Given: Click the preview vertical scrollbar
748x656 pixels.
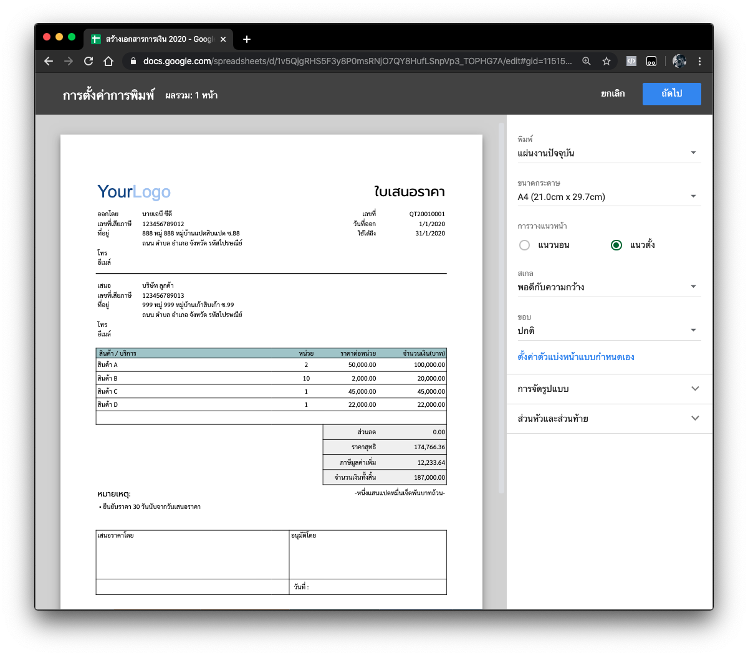Looking at the screenshot, I should click(x=501, y=308).
